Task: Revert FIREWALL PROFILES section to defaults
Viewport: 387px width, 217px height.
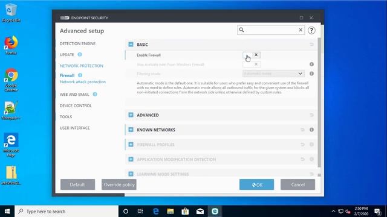Action: click(302, 145)
